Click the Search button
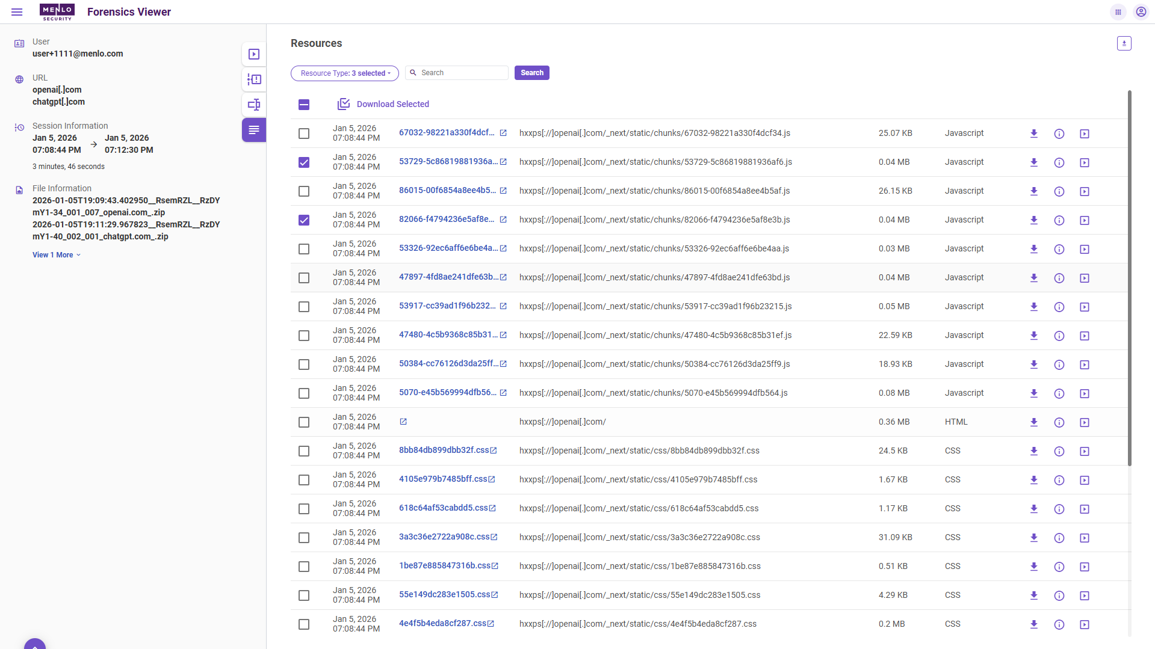The height and width of the screenshot is (649, 1155). (x=532, y=73)
